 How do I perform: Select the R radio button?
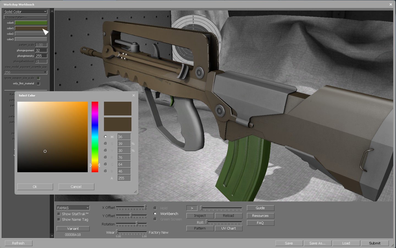click(105, 157)
